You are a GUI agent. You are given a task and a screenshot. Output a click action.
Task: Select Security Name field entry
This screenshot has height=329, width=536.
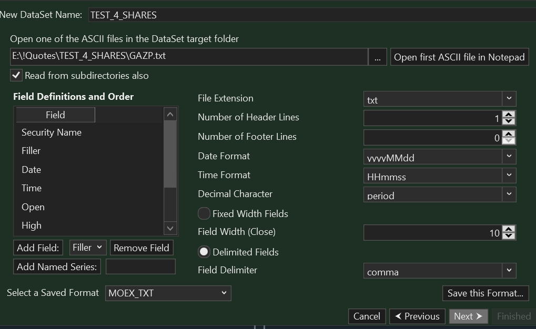52,132
